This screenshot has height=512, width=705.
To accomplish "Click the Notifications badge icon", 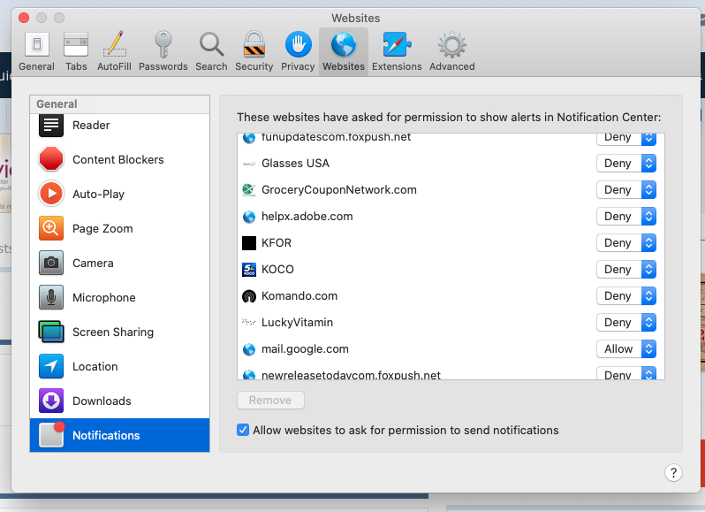I will pyautogui.click(x=51, y=434).
